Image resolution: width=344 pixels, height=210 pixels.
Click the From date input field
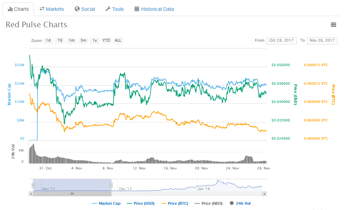click(282, 40)
